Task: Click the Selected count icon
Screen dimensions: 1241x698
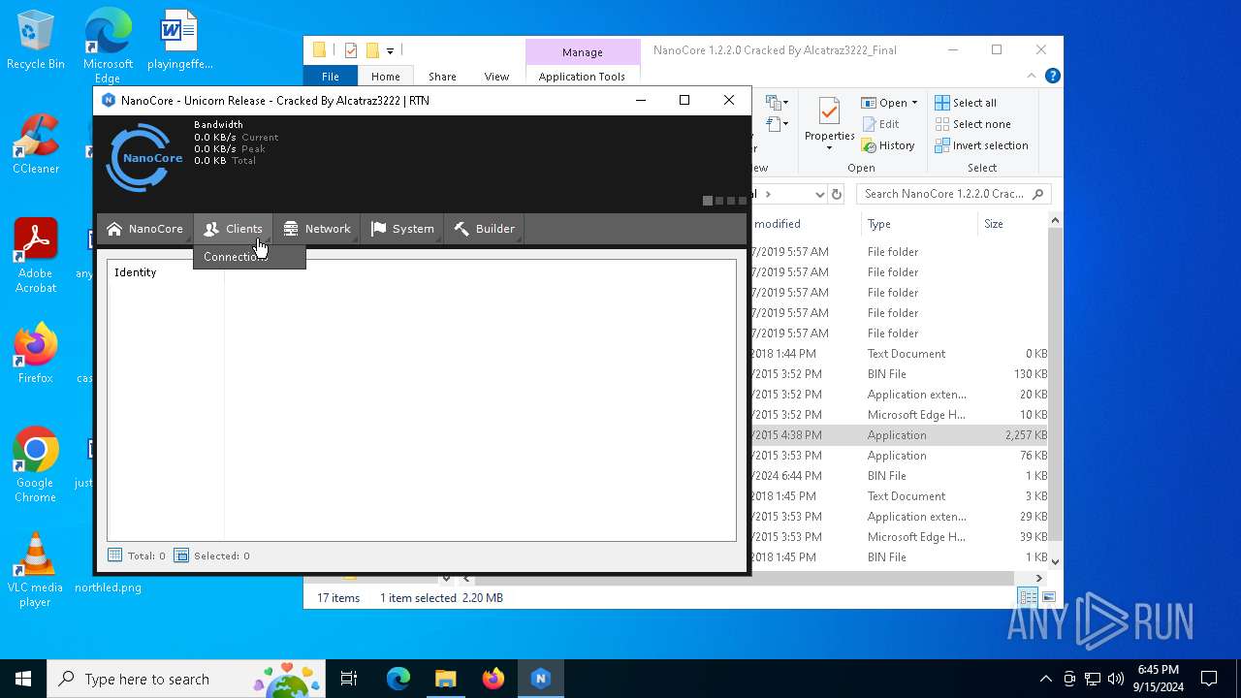Action: [181, 555]
